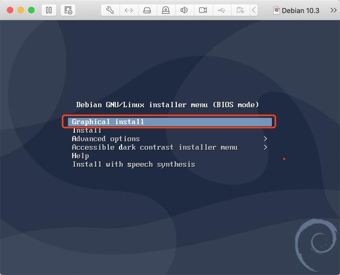The height and width of the screenshot is (275, 340).
Task: Open USB devices icon
Action: coord(222,10)
